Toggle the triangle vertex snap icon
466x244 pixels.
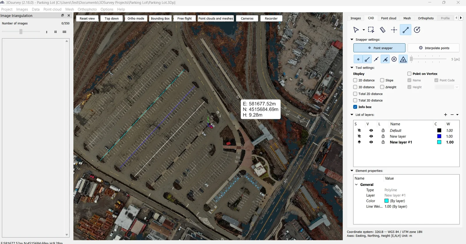pyautogui.click(x=403, y=59)
